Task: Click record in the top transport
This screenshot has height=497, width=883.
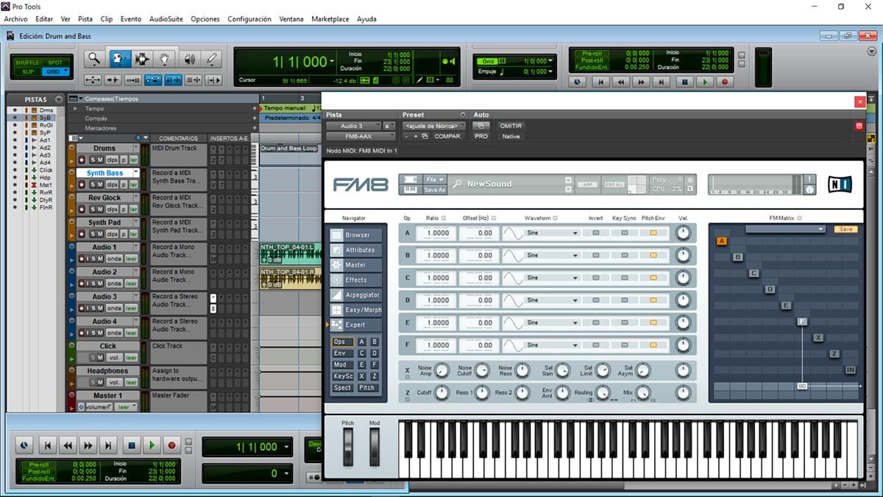Action: pos(725,82)
